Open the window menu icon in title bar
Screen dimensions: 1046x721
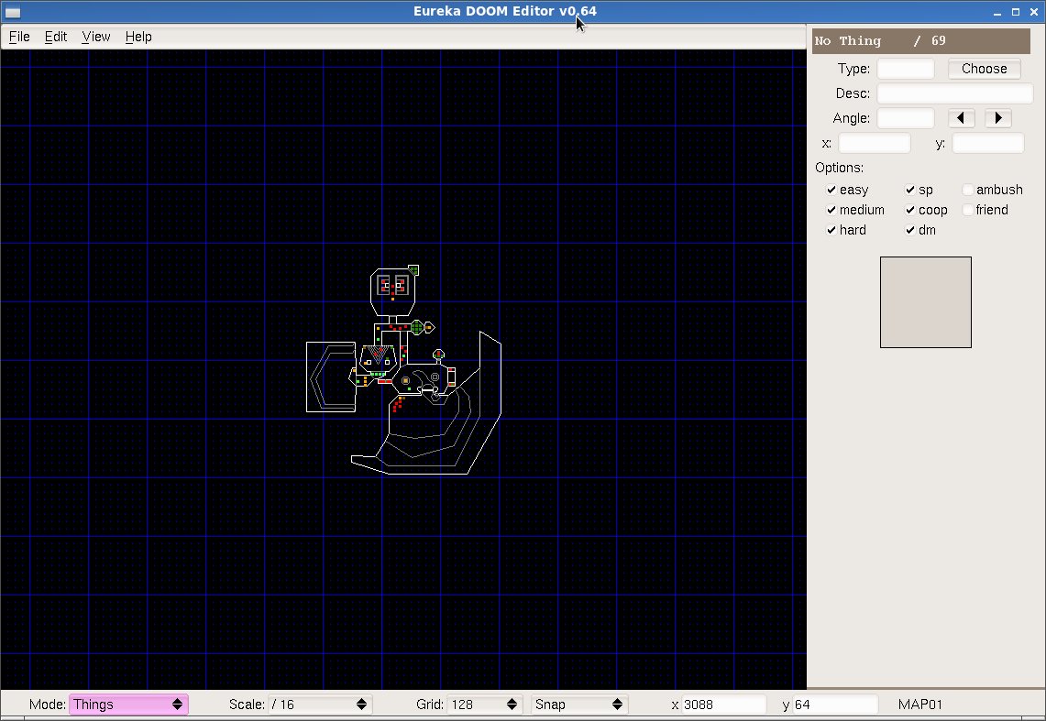(x=12, y=12)
